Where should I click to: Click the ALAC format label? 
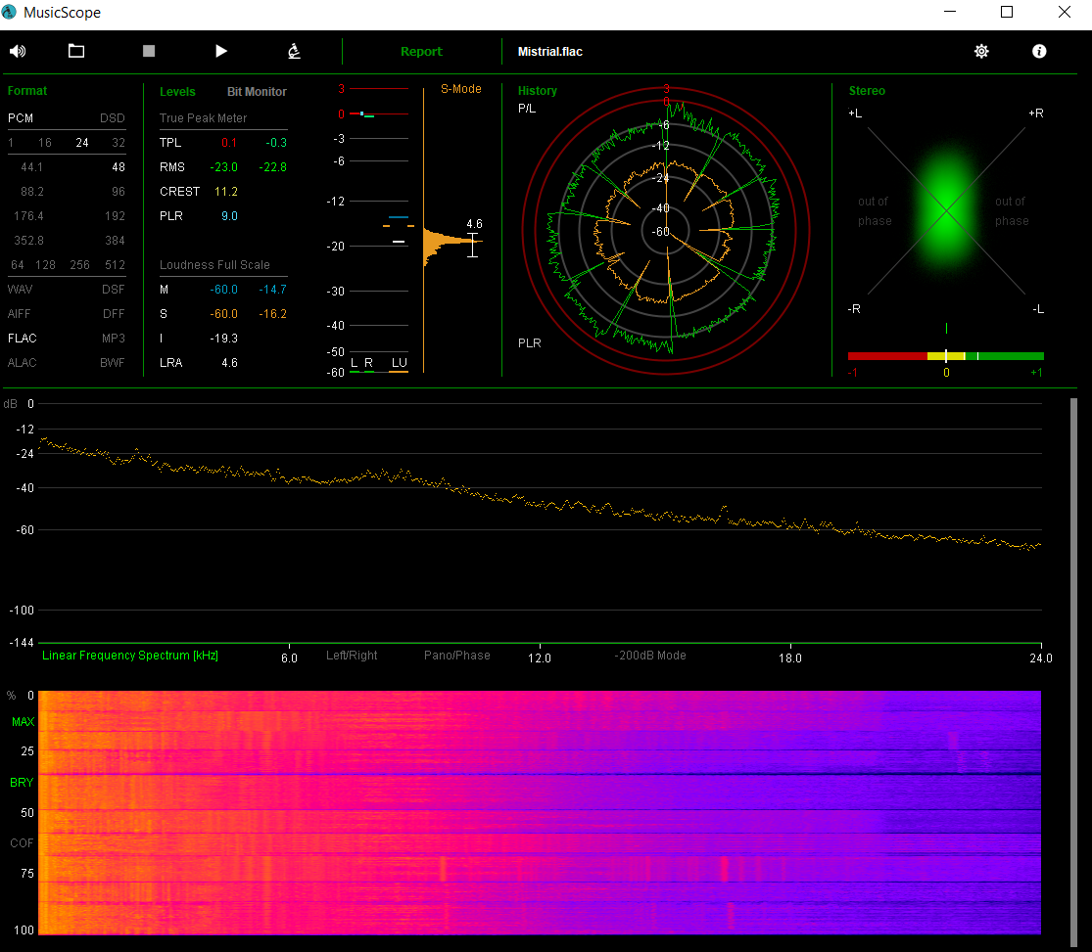(x=22, y=363)
